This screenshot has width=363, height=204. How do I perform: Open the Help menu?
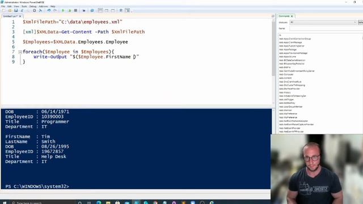click(x=53, y=6)
